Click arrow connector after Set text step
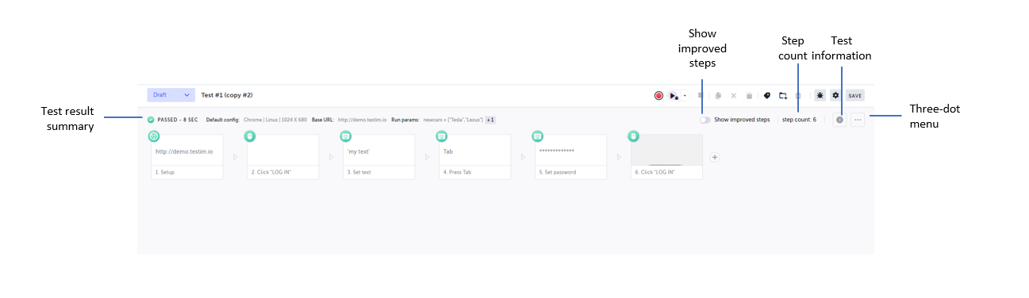 coord(428,157)
